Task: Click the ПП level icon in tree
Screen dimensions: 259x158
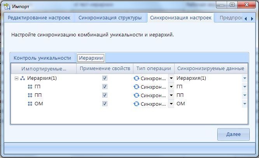Action: click(30, 95)
